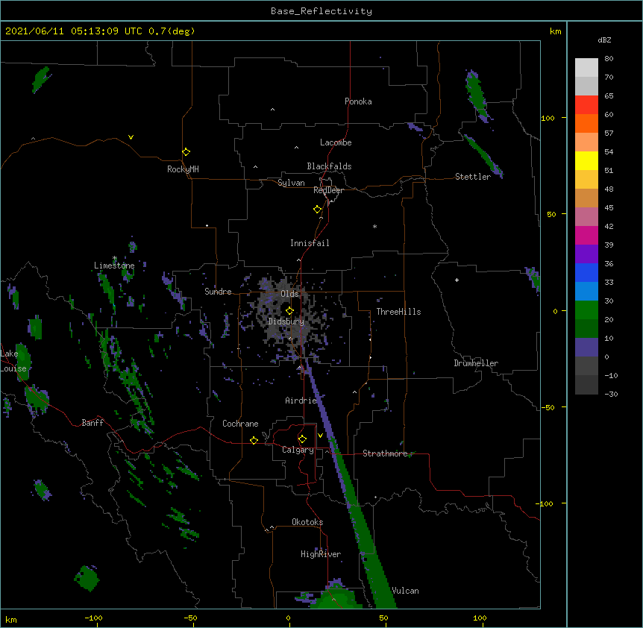Image resolution: width=643 pixels, height=628 pixels.
Task: Click the -50 tick label on the horizontal axis
Action: click(x=190, y=618)
